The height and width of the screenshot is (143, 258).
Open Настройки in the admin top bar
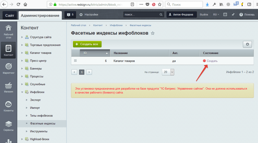(x=89, y=15)
